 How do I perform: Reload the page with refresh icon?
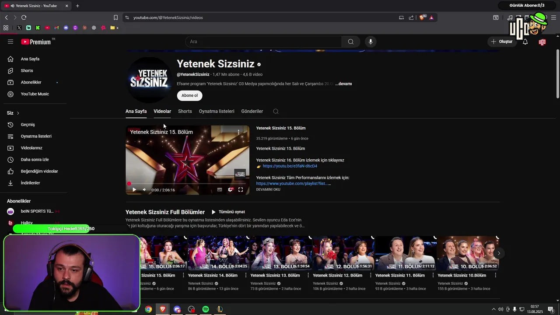click(24, 17)
